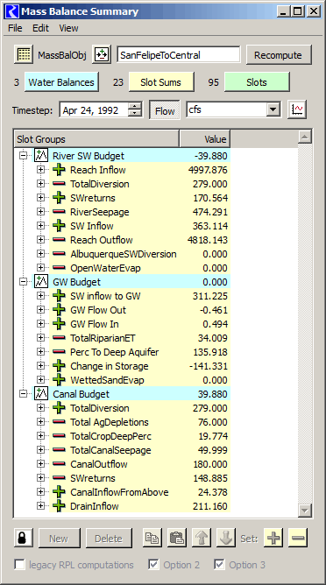Click the object selector icon beside MassBalObj
The width and height of the screenshot is (326, 585).
(102, 55)
